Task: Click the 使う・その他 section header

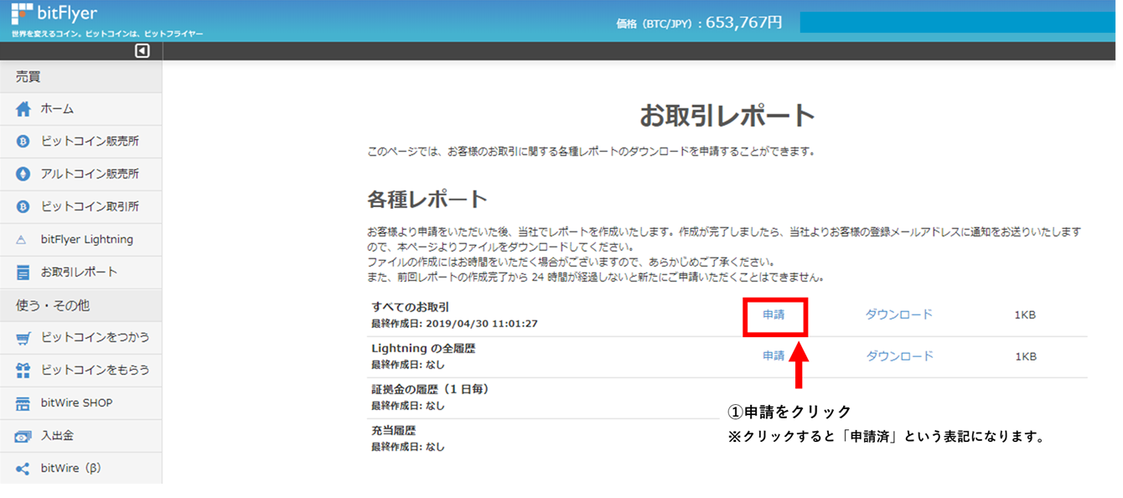Action: click(x=80, y=305)
